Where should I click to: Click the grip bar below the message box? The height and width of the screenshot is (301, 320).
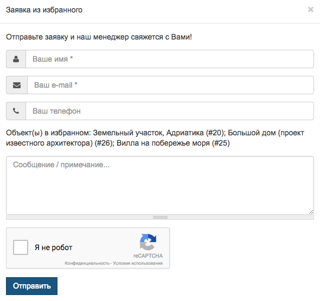pyautogui.click(x=160, y=217)
